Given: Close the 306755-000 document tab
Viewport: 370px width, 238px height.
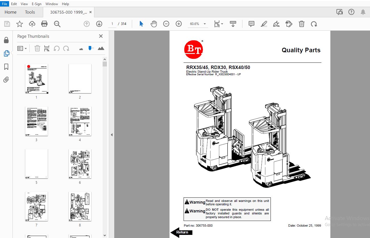Looking at the screenshot, I should (x=91, y=12).
